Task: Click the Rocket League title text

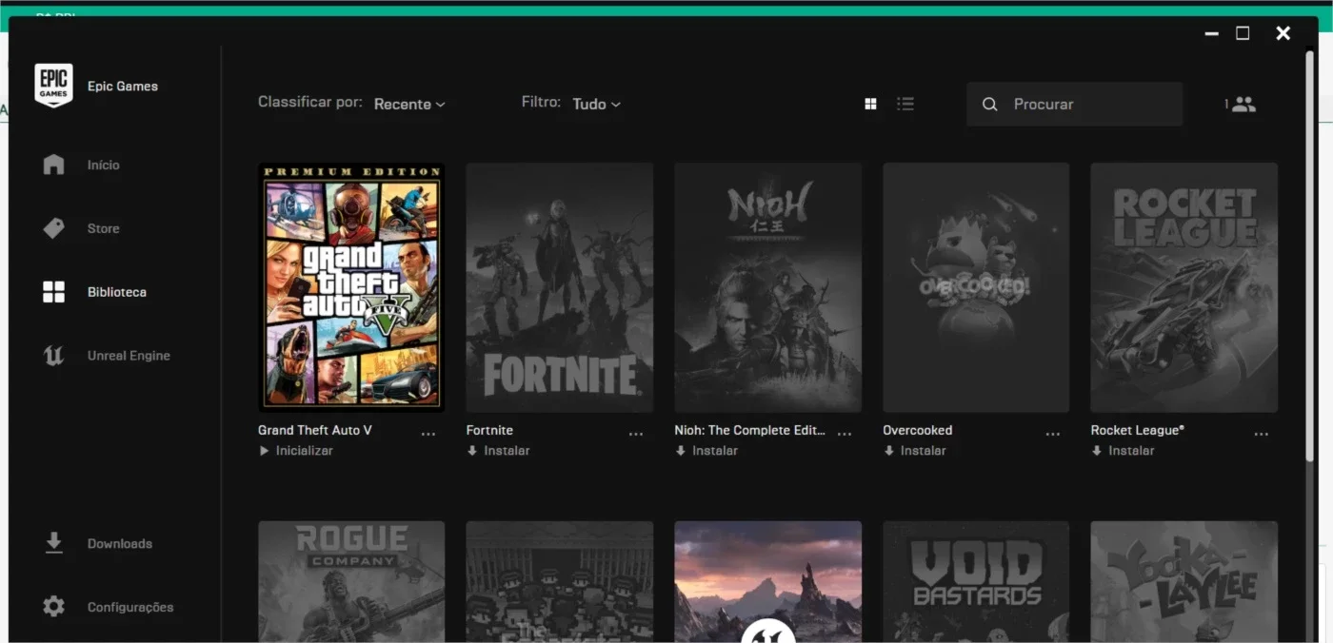Action: (x=1138, y=430)
